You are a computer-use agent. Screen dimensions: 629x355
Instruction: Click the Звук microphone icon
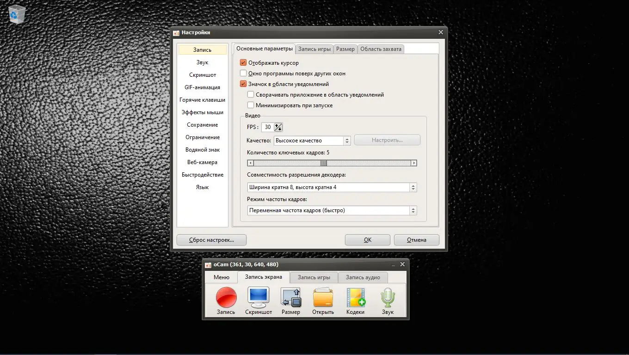point(388,297)
